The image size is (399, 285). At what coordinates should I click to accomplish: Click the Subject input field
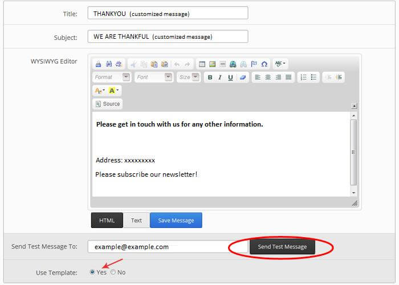click(x=168, y=36)
